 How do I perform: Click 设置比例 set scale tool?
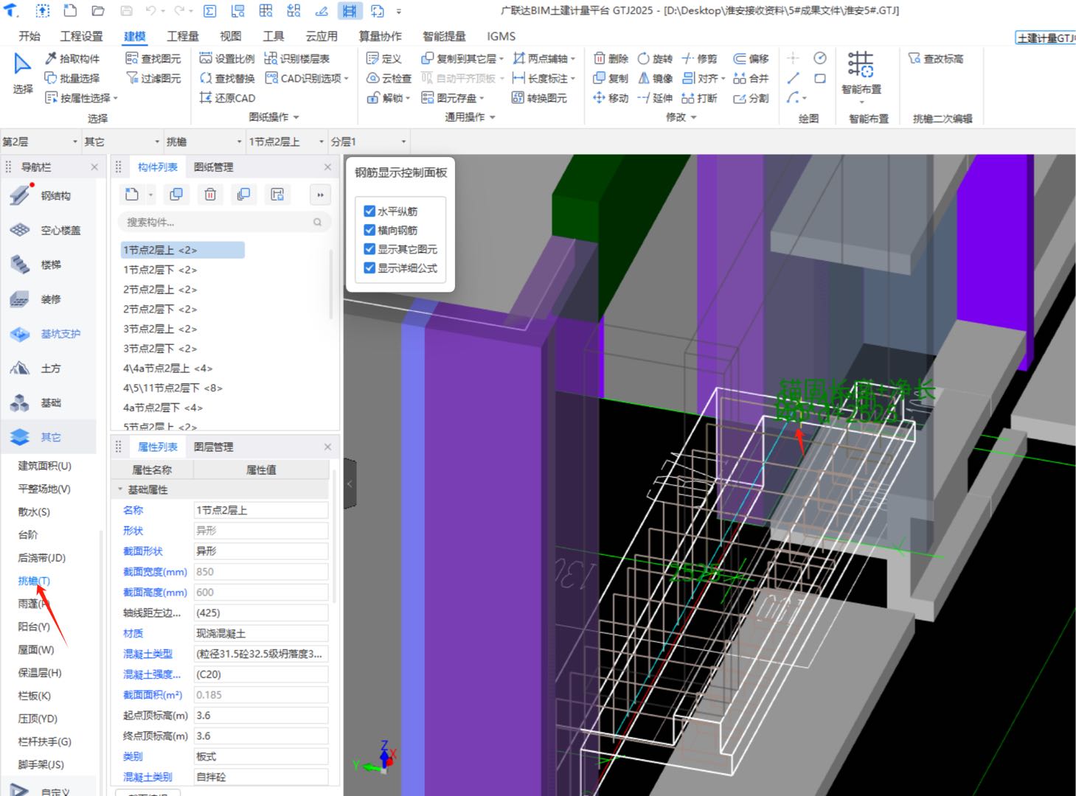[227, 59]
